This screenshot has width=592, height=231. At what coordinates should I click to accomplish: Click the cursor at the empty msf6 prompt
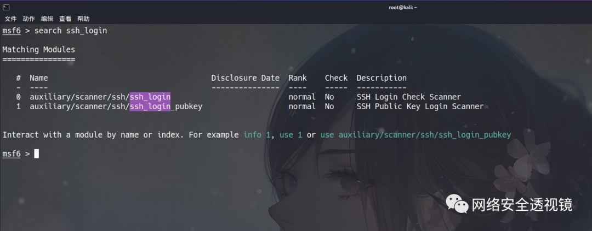click(x=37, y=153)
